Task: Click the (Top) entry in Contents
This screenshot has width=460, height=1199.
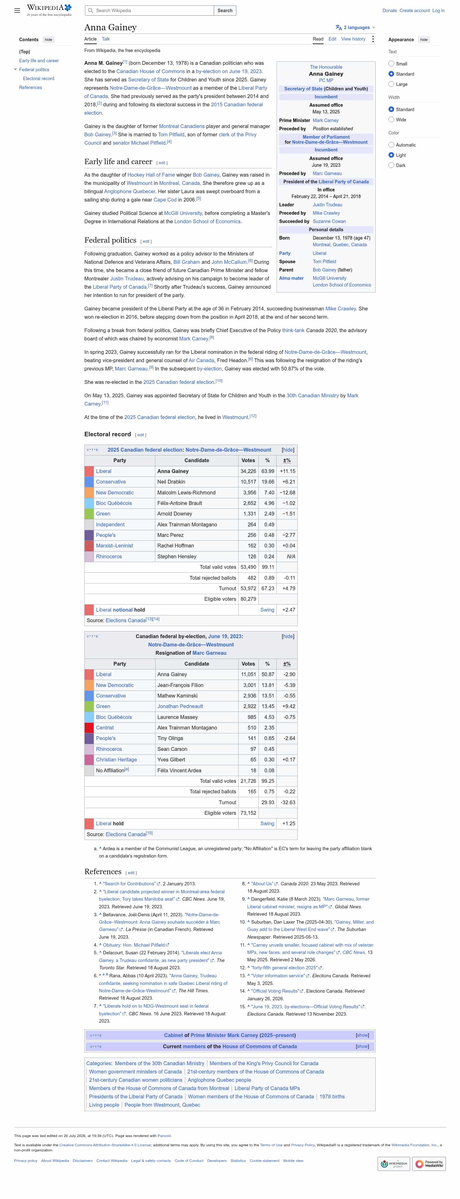Action: tap(24, 52)
